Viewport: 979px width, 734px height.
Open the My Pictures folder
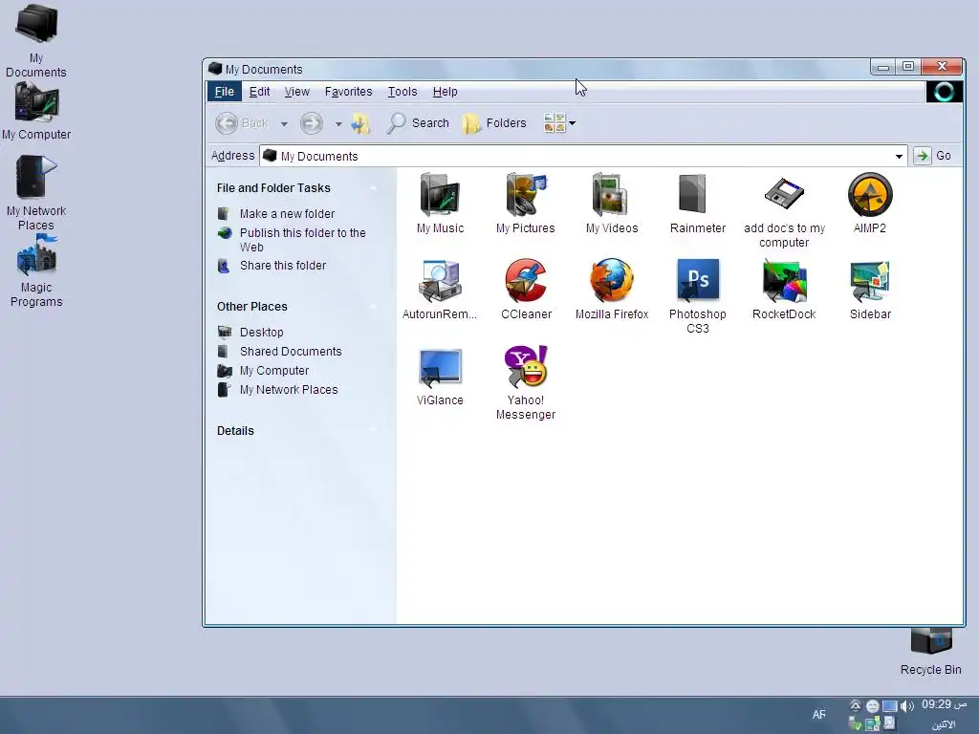tap(526, 195)
